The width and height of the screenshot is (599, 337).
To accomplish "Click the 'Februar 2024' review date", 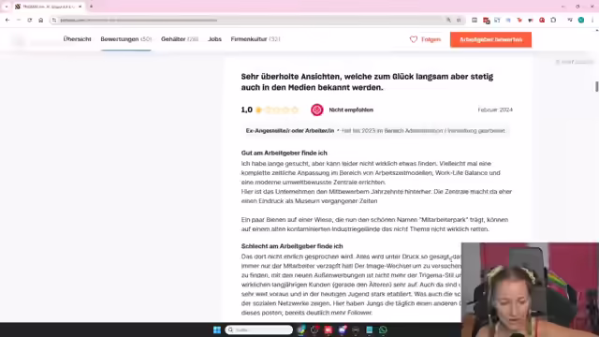I will [495, 110].
